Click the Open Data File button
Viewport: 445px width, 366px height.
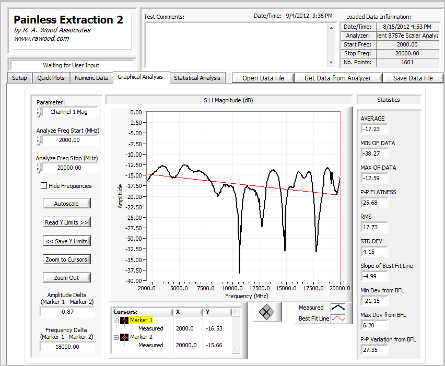[263, 78]
